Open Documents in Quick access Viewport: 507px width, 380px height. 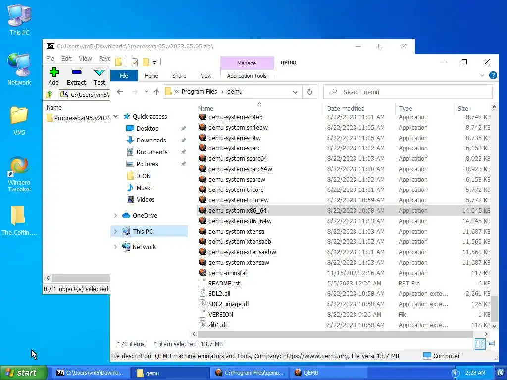pos(152,152)
